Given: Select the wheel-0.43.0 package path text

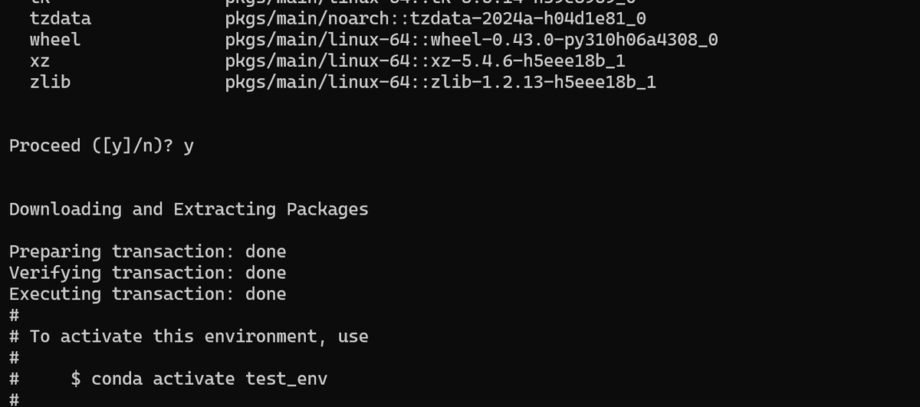Looking at the screenshot, I should tap(471, 39).
